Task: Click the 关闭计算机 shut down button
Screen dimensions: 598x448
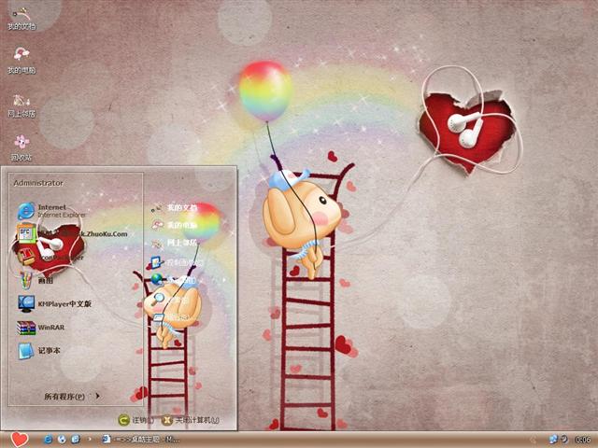Action: coord(191,420)
